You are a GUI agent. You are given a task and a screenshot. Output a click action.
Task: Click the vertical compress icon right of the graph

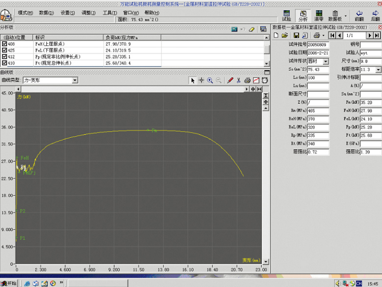click(x=266, y=102)
